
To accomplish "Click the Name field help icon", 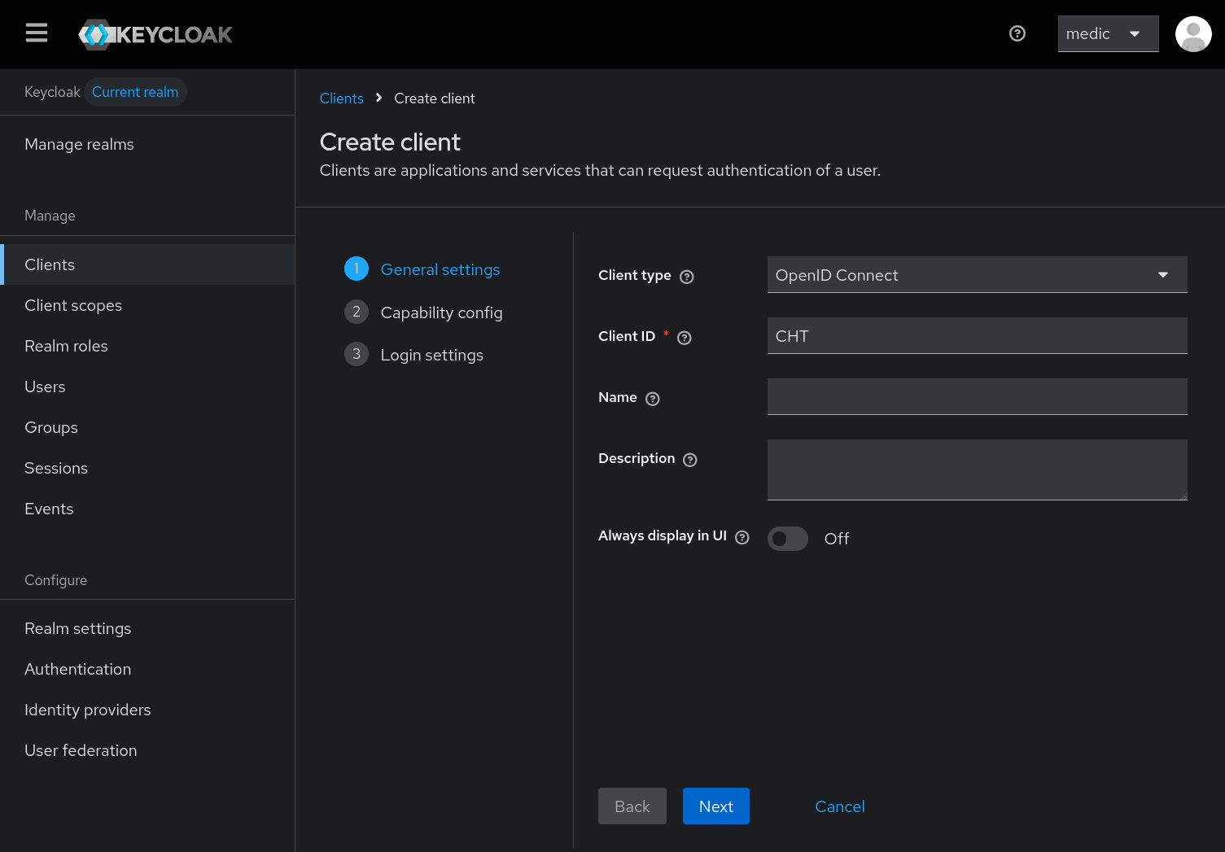I will click(653, 399).
